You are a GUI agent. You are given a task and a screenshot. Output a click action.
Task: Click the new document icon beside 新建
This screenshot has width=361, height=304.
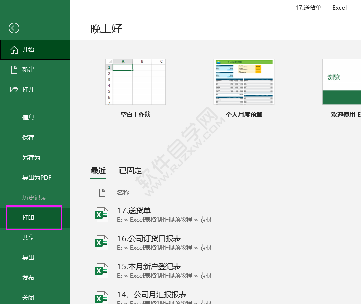(x=14, y=69)
